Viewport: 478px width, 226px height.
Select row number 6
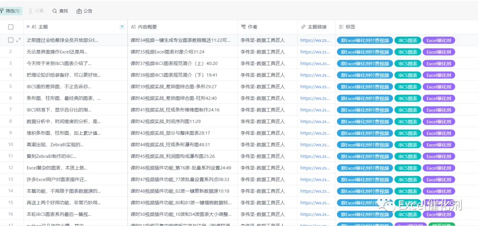[11, 98]
